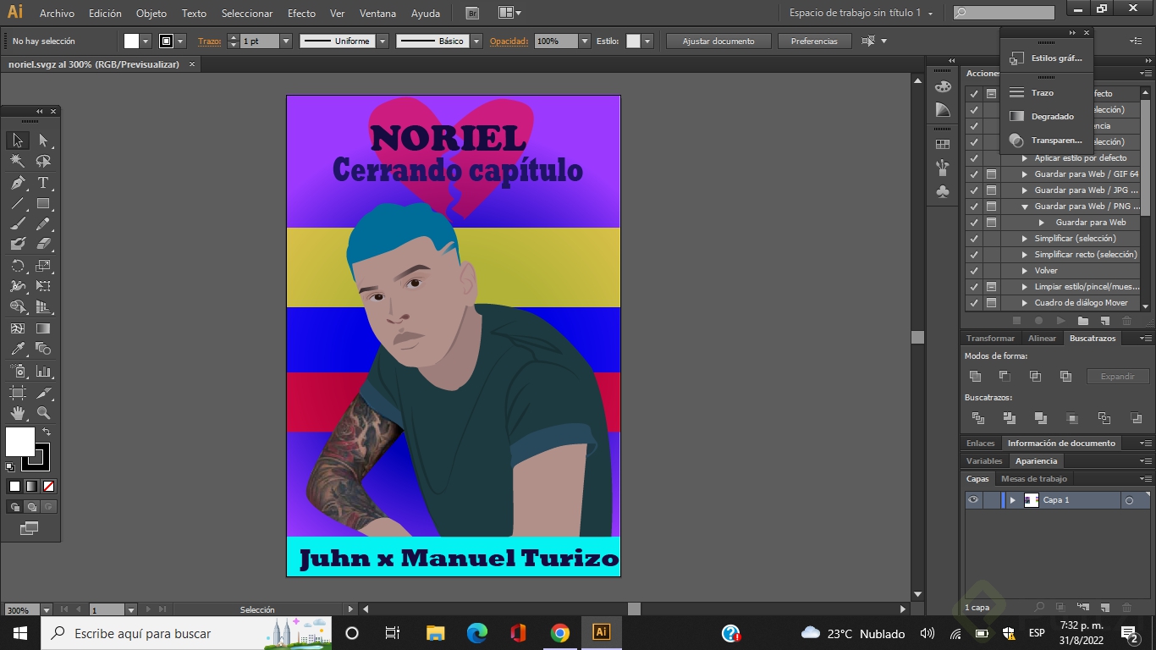The height and width of the screenshot is (650, 1156).
Task: Switch to the Alinear tab
Action: (1042, 338)
